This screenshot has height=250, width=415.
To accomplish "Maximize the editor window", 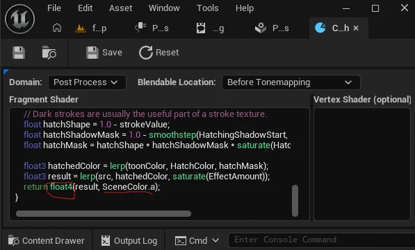I will click(x=375, y=8).
